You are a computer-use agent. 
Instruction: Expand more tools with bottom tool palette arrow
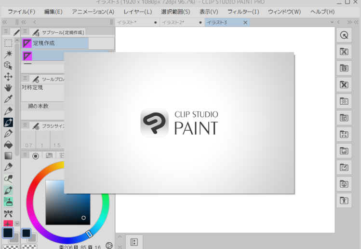click(x=17, y=223)
